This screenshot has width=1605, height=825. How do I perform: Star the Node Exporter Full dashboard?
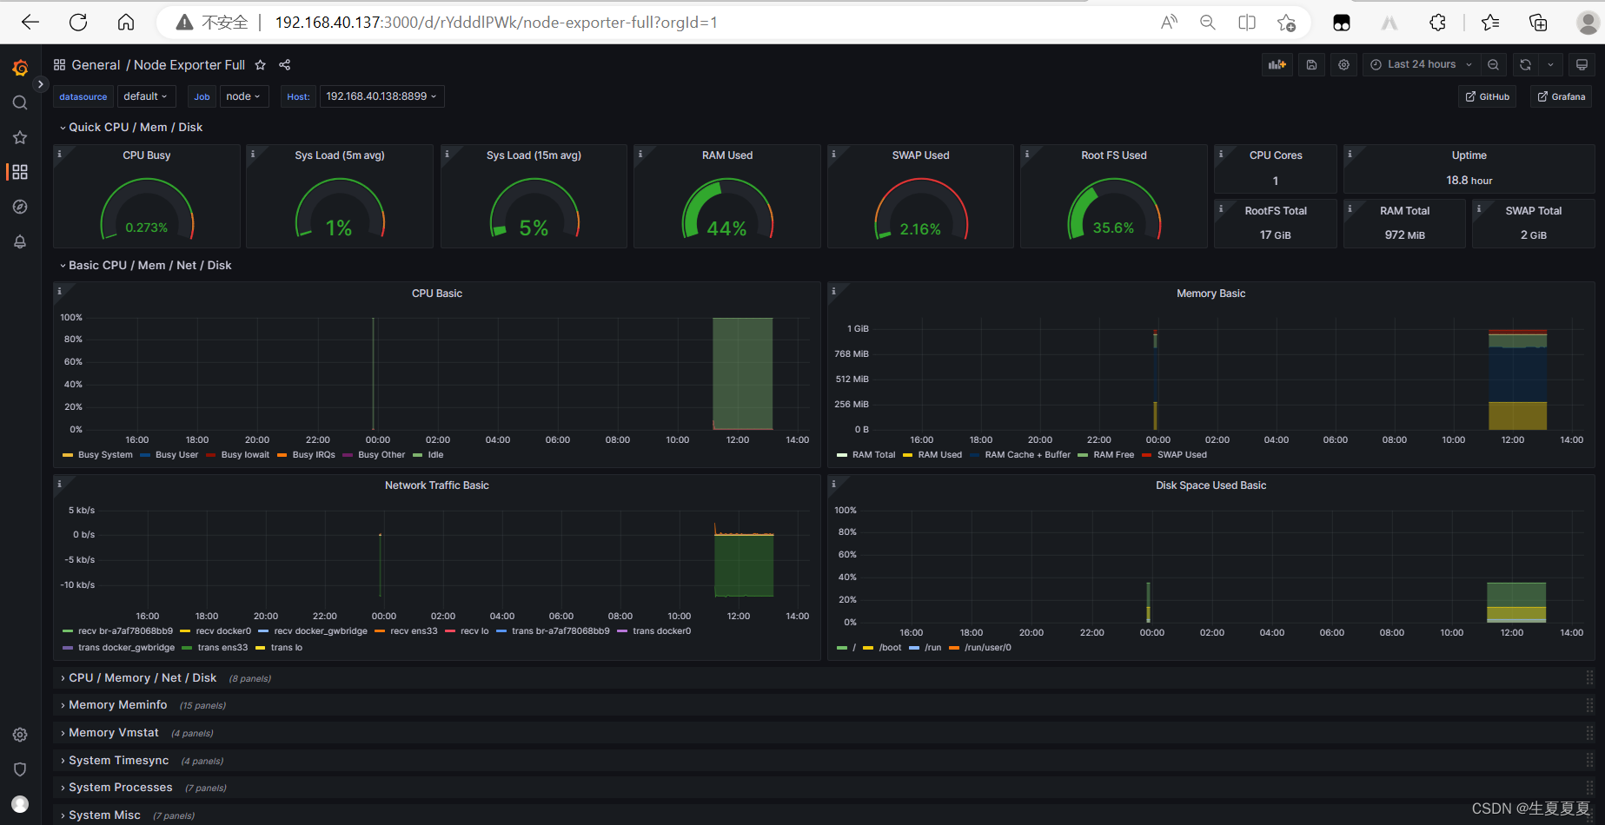coord(260,64)
